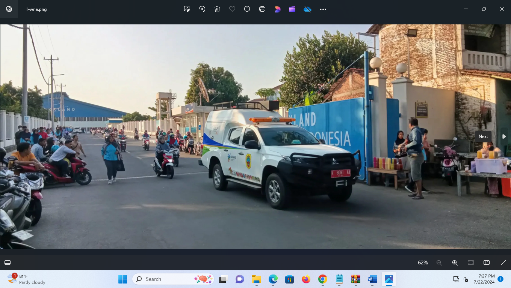
Task: Open the photo in Clipchamp
Action: [292, 9]
